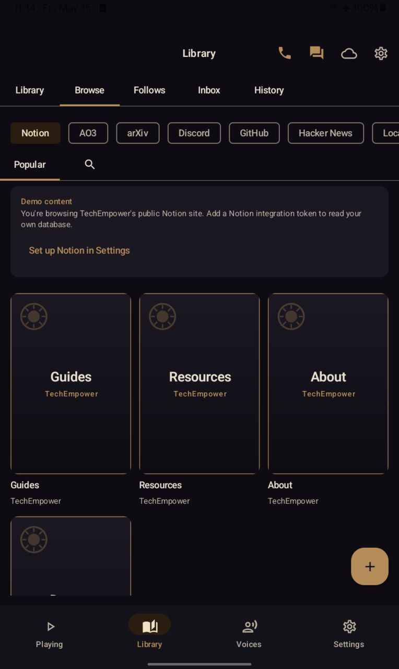Screen dimensions: 399x669
Task: Select the Popular sub-tab
Action: (30, 165)
